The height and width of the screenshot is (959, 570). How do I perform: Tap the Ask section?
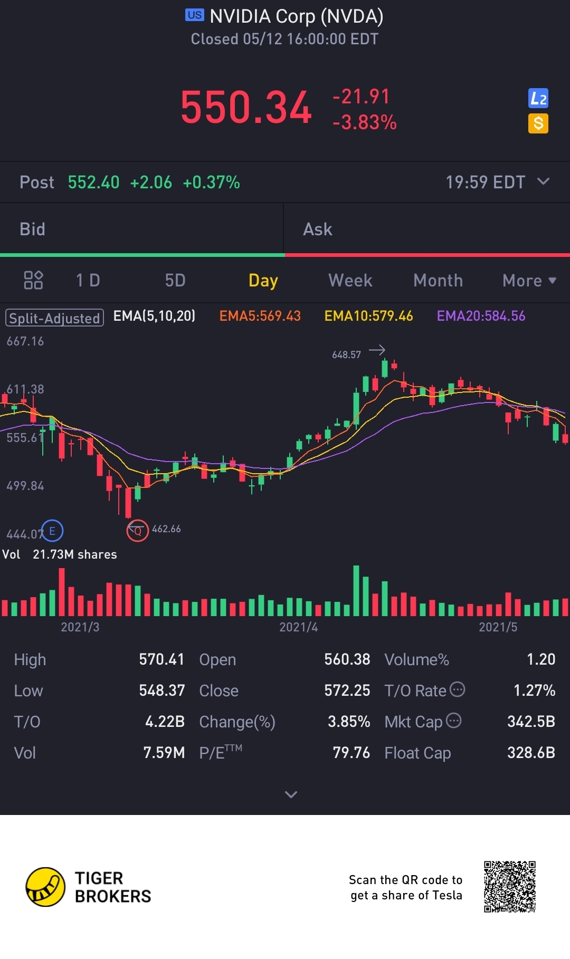pos(427,229)
